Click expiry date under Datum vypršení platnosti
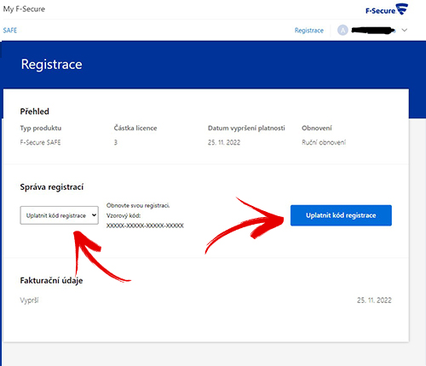This screenshot has width=426, height=366. (224, 142)
